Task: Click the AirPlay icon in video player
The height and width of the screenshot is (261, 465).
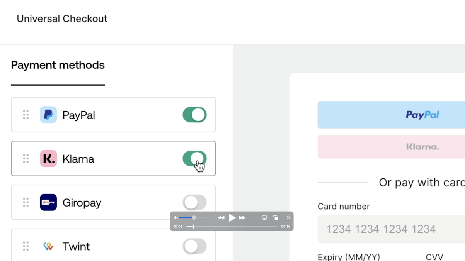Action: coord(264,218)
